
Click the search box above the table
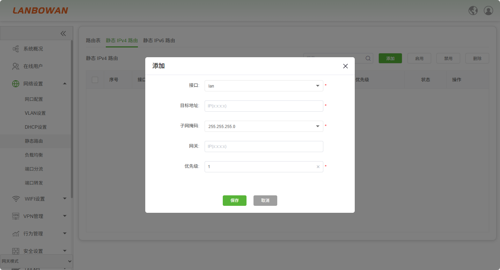(338, 58)
